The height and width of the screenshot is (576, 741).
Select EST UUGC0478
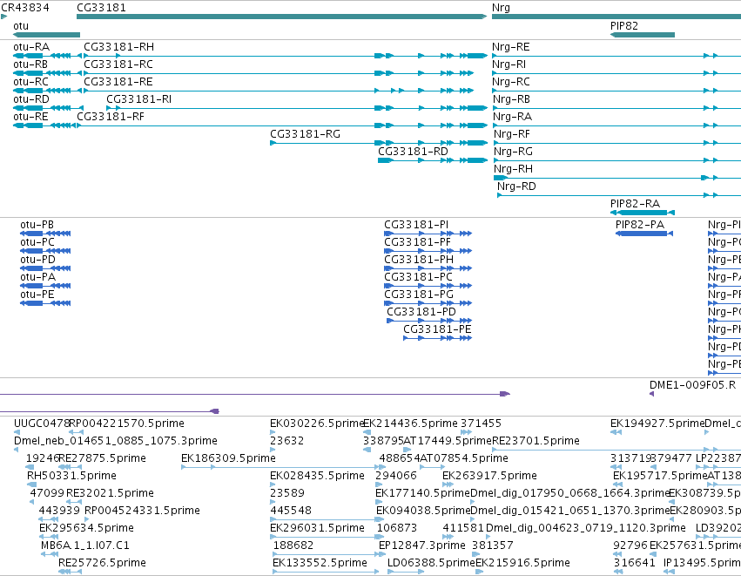pos(17,432)
